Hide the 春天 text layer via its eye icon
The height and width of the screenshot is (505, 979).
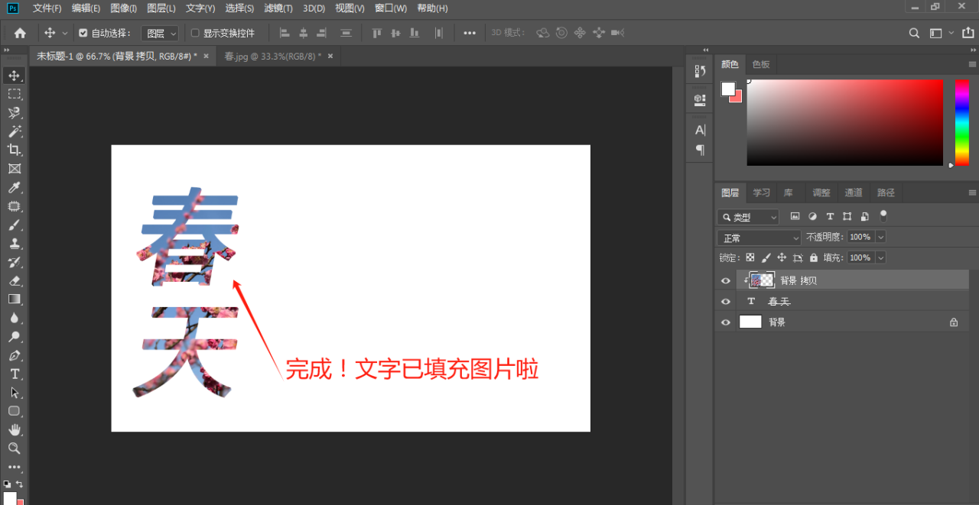726,301
